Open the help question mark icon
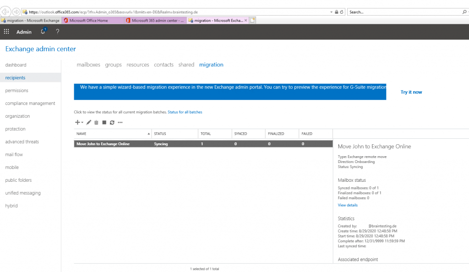The height and width of the screenshot is (272, 469). tap(57, 32)
